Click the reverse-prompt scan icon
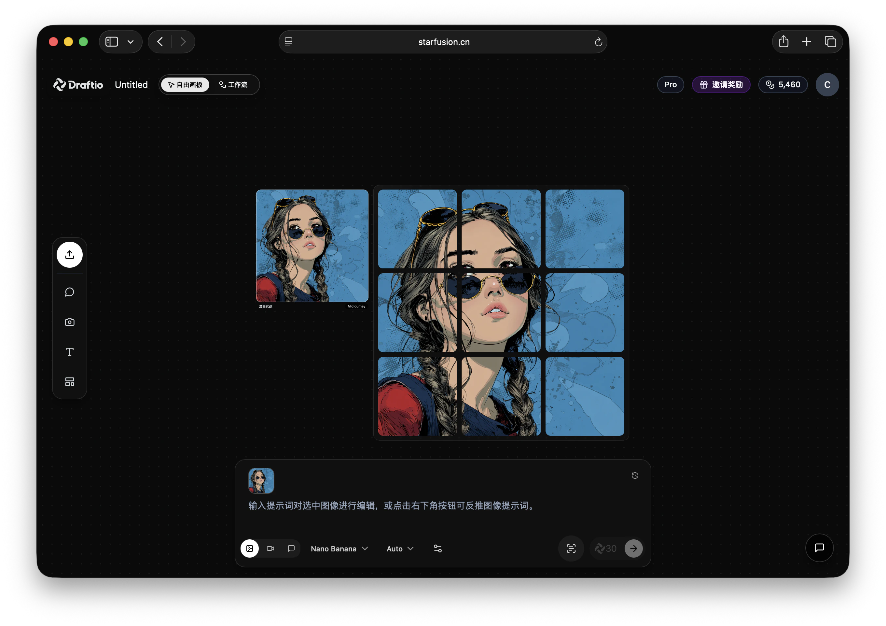 [571, 548]
